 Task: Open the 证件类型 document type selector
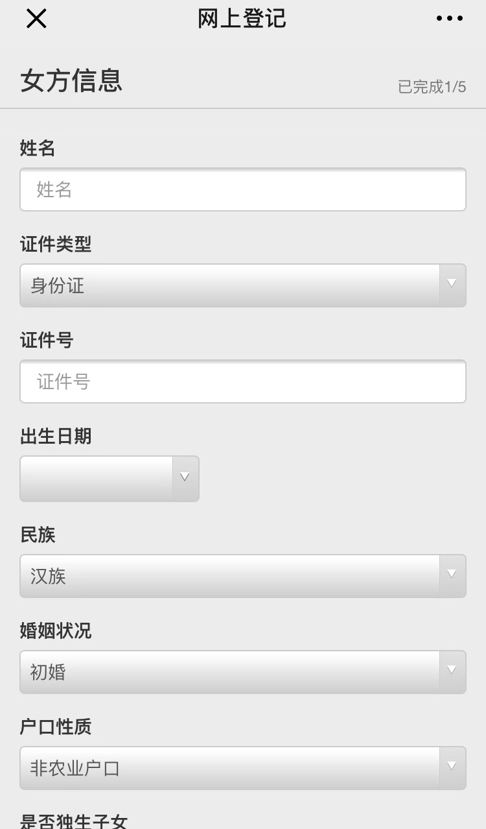(243, 285)
